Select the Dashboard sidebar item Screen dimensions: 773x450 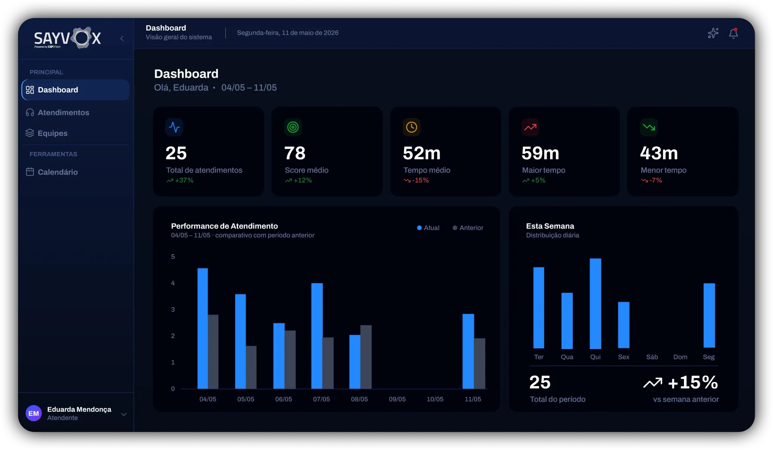75,90
